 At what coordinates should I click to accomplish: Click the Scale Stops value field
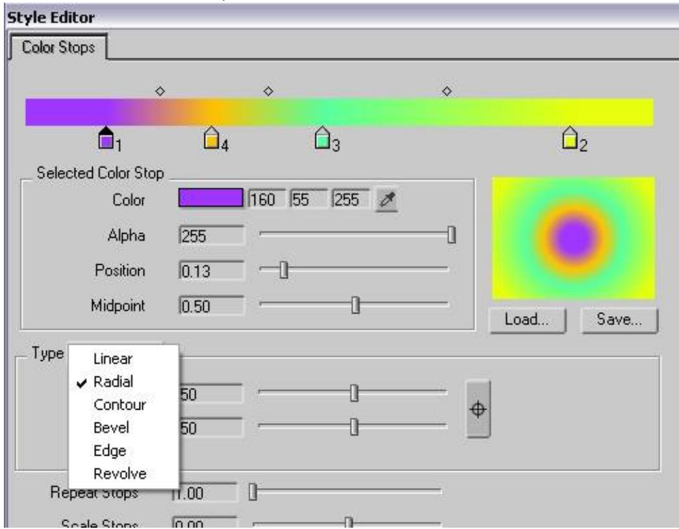tap(205, 523)
